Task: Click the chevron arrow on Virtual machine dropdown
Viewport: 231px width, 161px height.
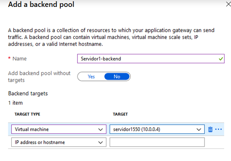Action: (x=101, y=130)
